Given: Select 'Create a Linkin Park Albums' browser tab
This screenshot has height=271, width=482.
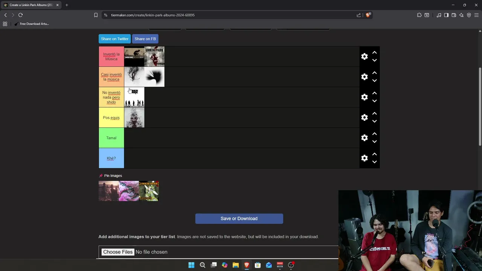Looking at the screenshot, I should point(31,5).
